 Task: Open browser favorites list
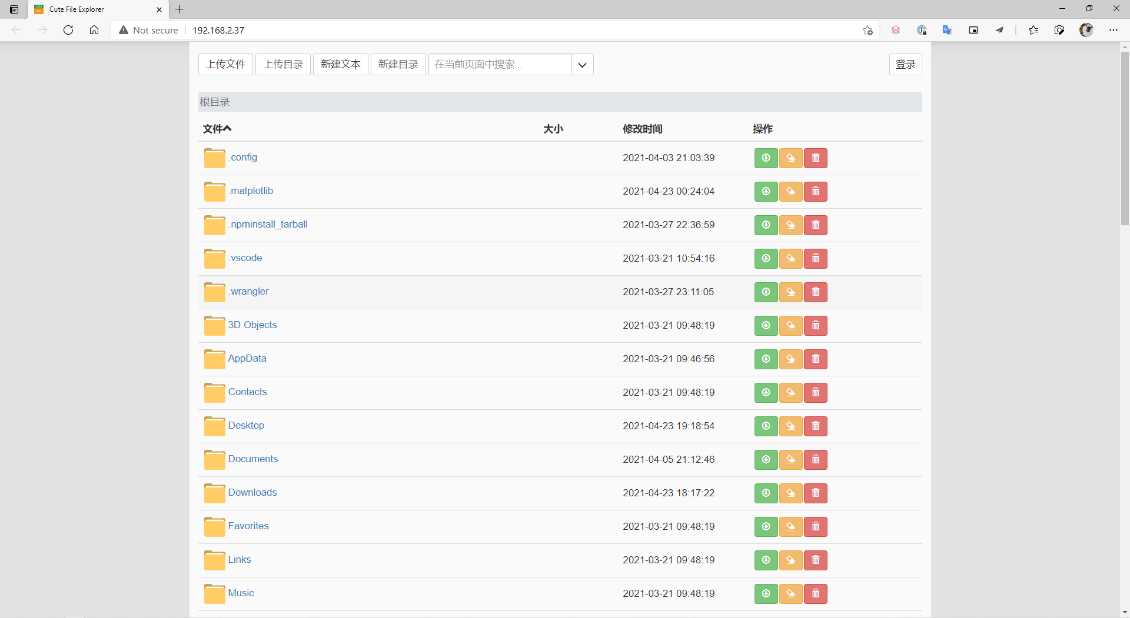tap(1033, 30)
